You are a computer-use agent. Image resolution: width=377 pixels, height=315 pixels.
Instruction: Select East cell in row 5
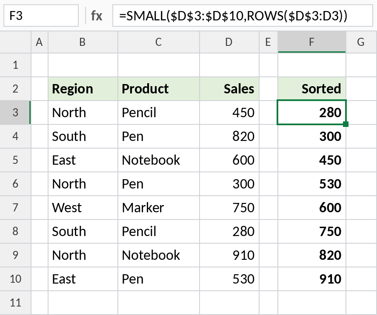(83, 160)
